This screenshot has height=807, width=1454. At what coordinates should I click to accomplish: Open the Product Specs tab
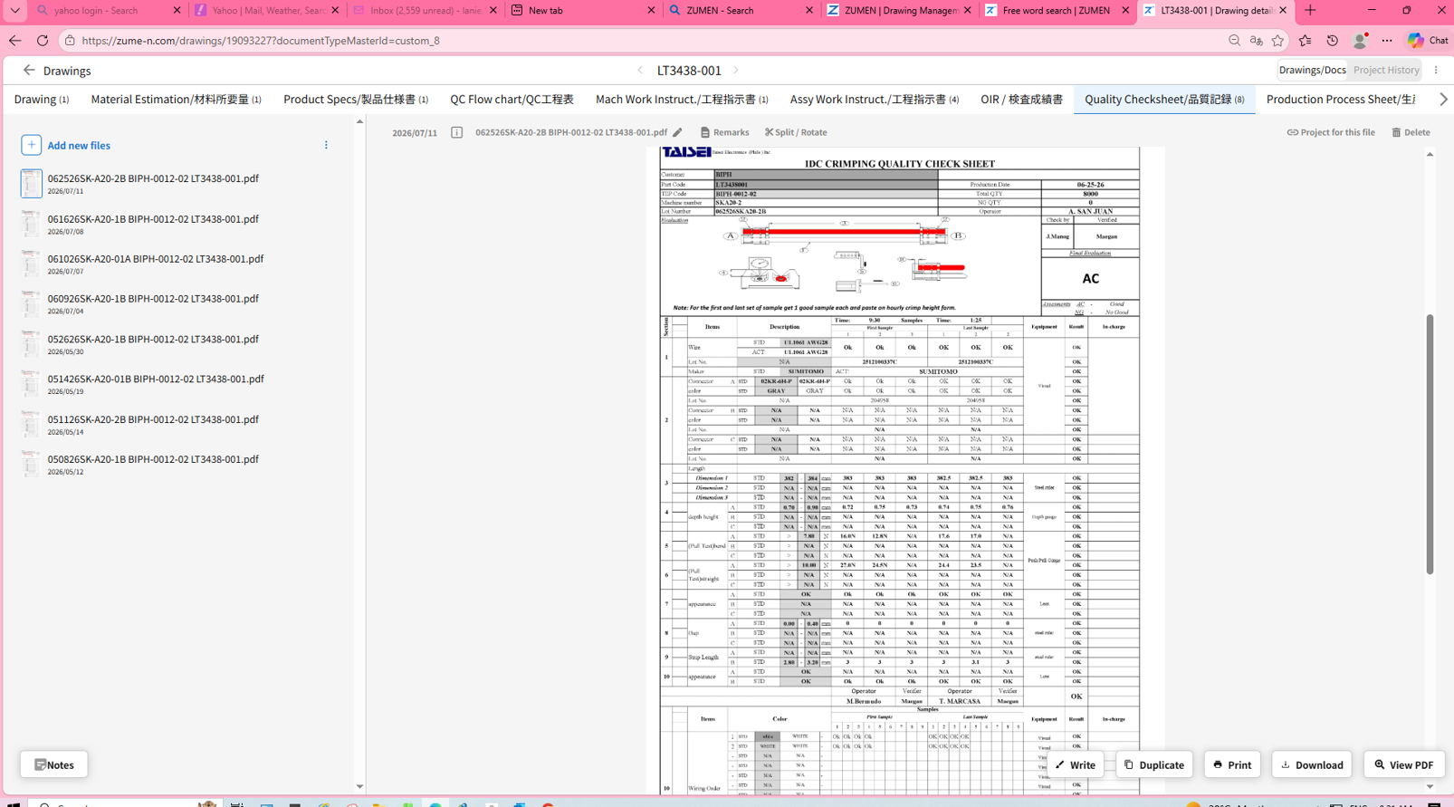click(x=356, y=100)
